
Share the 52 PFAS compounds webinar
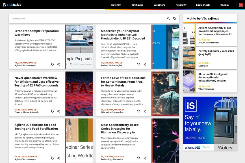coord(58,111)
